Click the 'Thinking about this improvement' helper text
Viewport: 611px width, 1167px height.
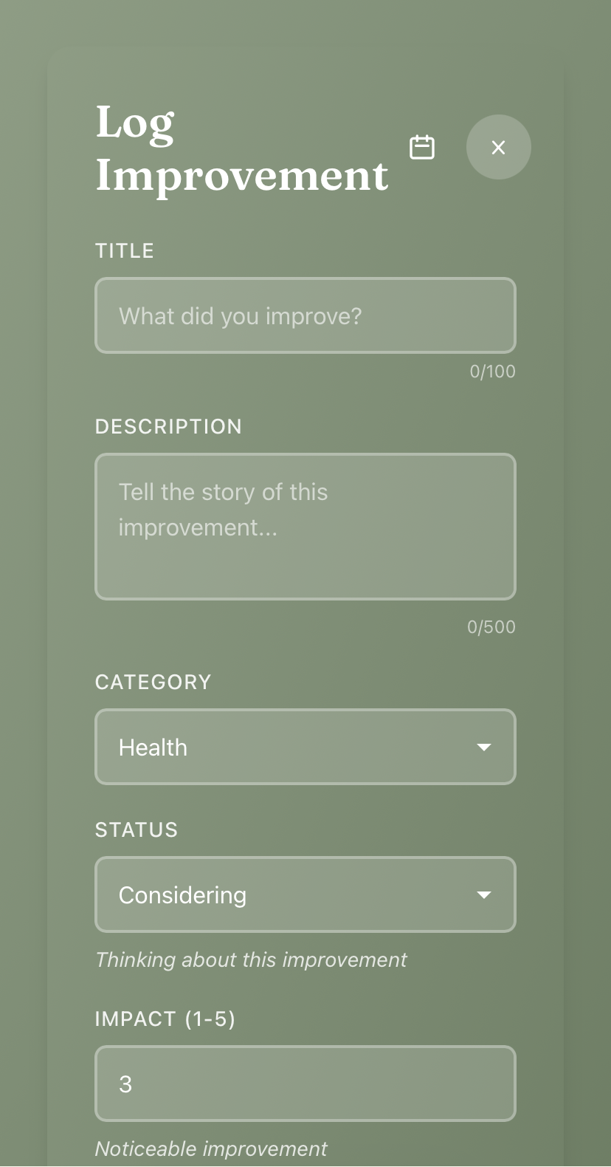point(251,959)
